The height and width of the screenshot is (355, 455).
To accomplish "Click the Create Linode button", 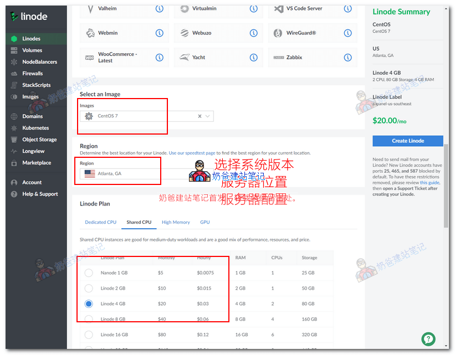I will [x=407, y=141].
